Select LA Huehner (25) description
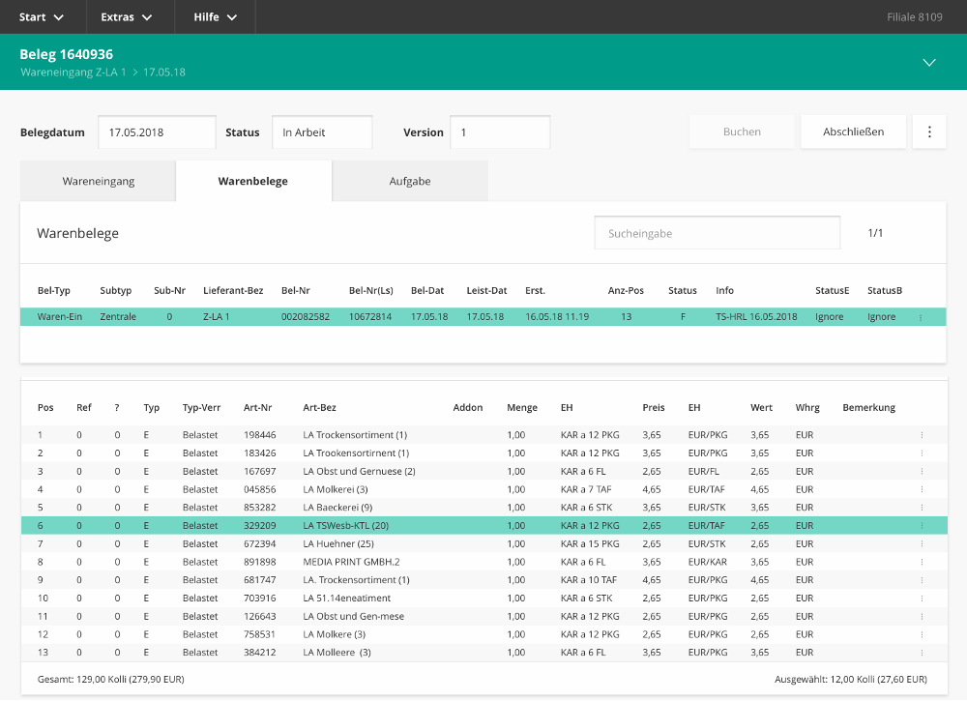The height and width of the screenshot is (701, 967). pos(338,543)
